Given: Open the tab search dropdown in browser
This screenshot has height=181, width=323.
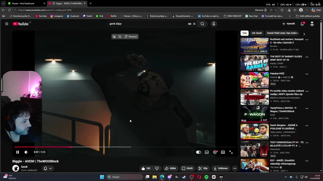Looking at the screenshot, I should 3,4.
